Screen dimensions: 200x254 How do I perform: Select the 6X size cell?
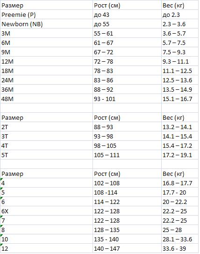[x=46, y=211]
